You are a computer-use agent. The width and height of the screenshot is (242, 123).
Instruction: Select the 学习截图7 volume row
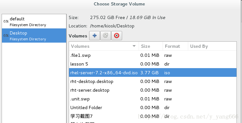pos(153,116)
